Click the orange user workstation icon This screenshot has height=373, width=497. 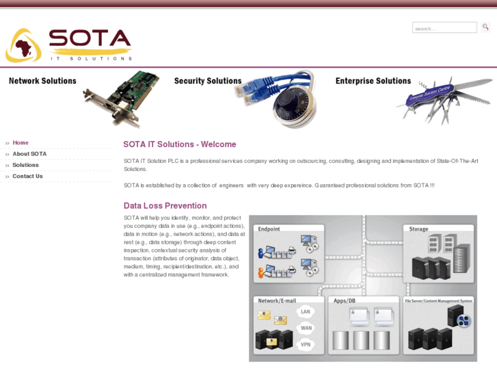tap(277, 272)
